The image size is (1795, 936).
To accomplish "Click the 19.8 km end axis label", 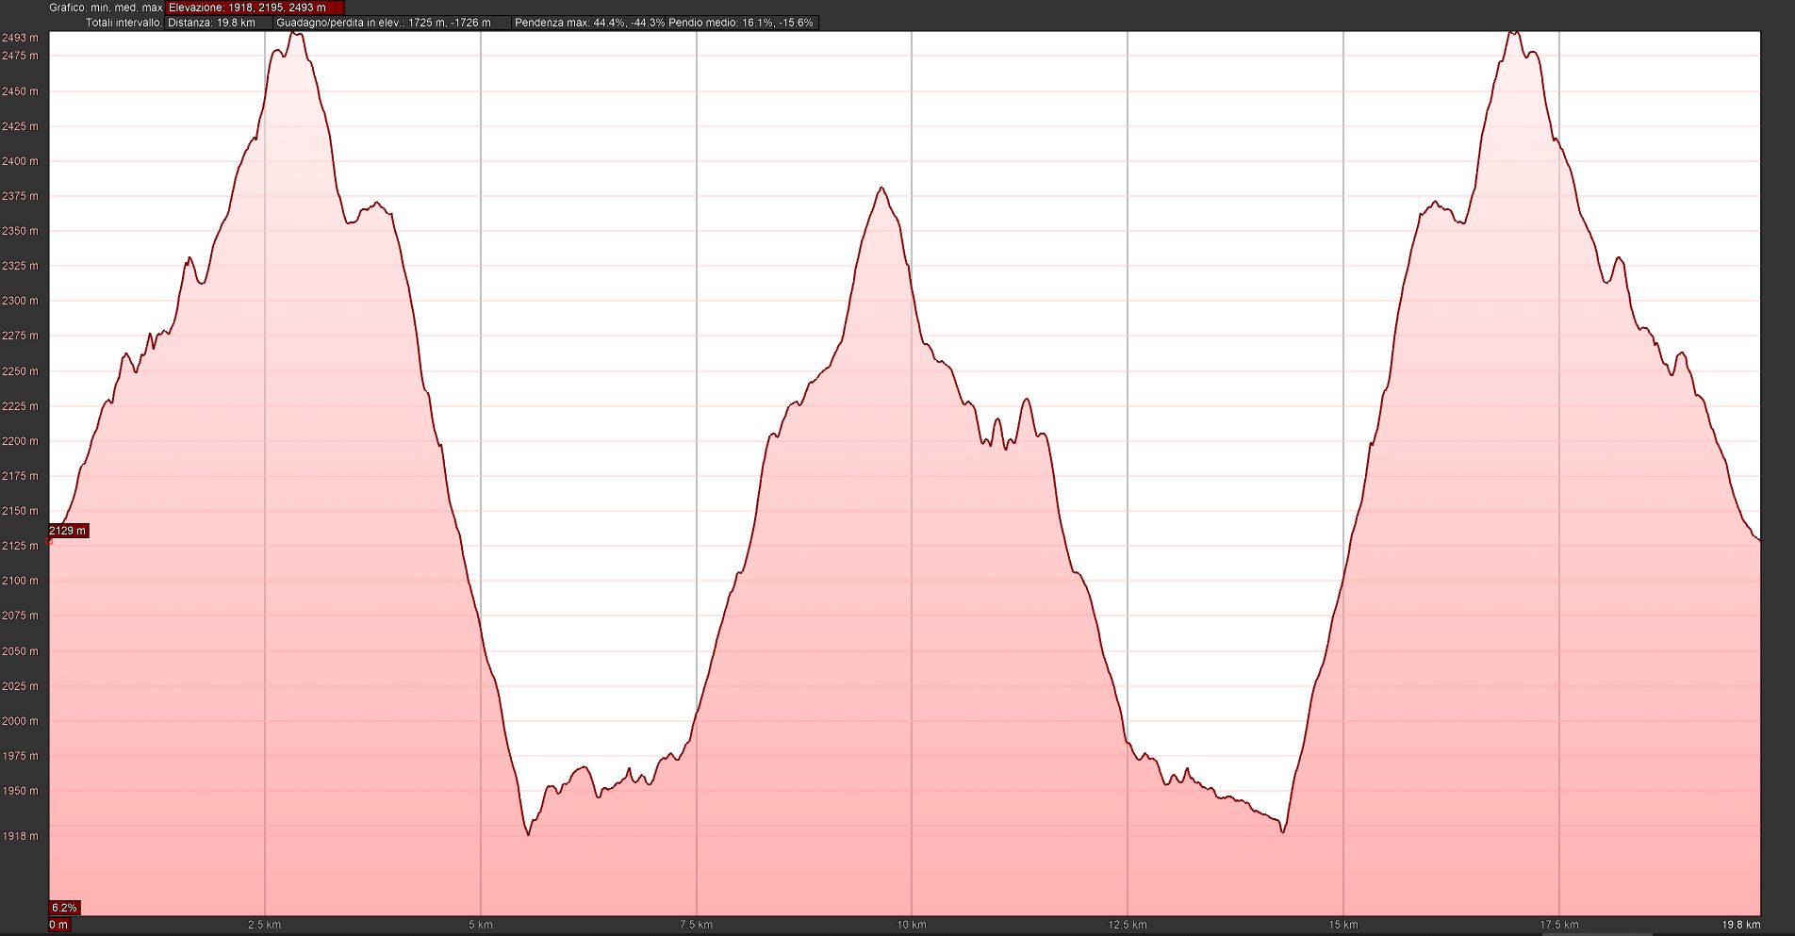I will [1740, 925].
